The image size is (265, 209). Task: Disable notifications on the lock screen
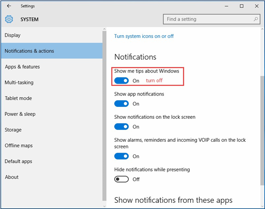tap(121, 127)
